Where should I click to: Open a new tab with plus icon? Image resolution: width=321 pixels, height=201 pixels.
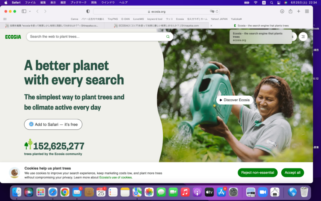click(299, 11)
